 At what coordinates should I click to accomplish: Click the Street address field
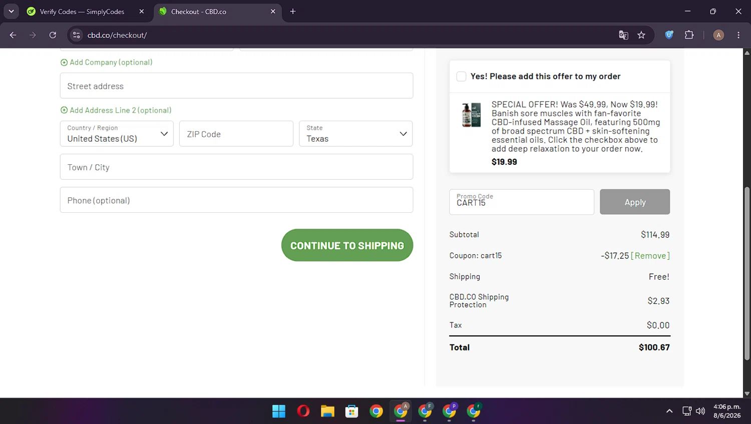236,86
